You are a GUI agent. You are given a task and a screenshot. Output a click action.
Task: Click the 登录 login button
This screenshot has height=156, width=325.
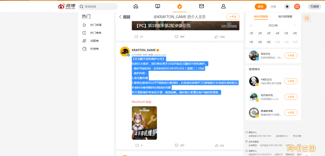pyautogui.click(x=261, y=7)
